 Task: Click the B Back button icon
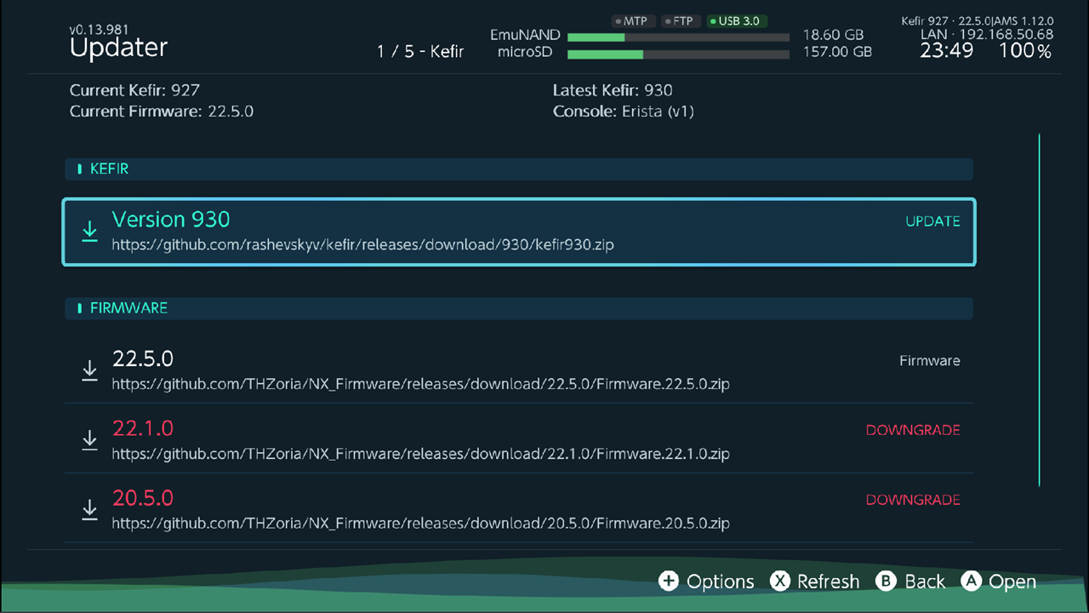(887, 581)
